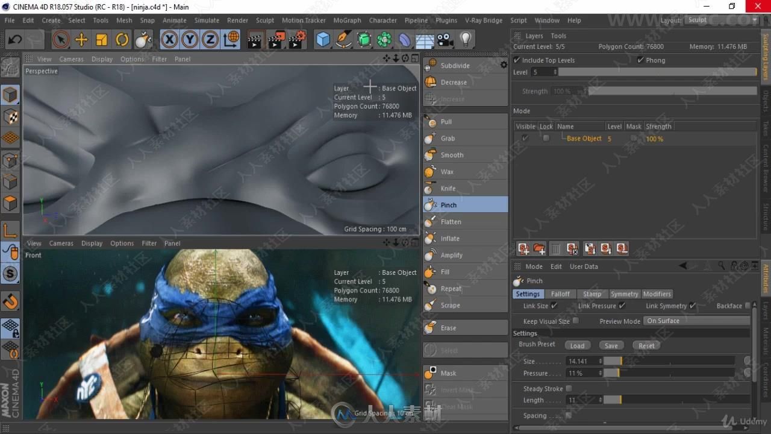Click the Reset brush preset button
This screenshot has width=771, height=434.
coord(646,345)
